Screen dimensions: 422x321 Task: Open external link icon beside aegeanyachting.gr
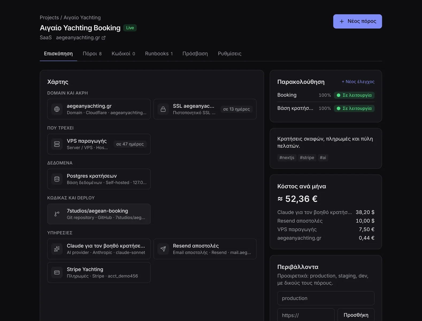(x=103, y=38)
